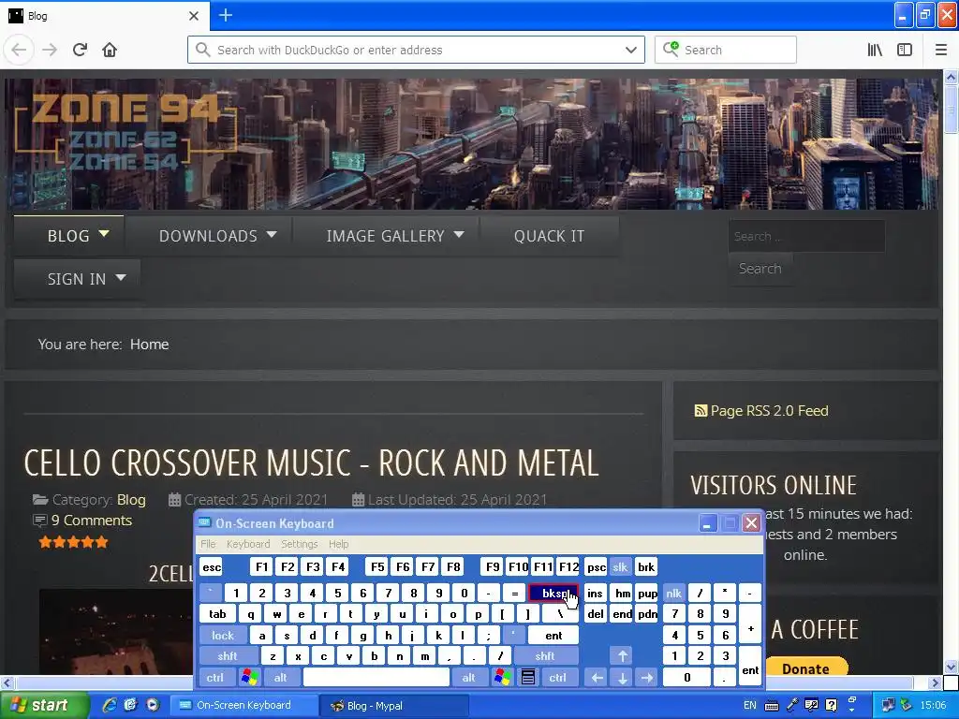Screen dimensions: 959x719
Task: Toggle the right alt key
Action: 468,678
